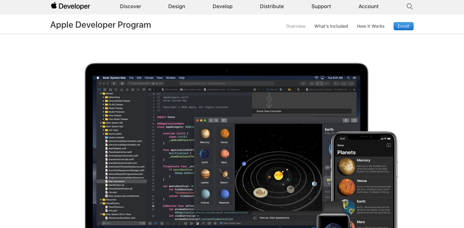
Task: Open the Debug navigator icon
Action: point(133,89)
